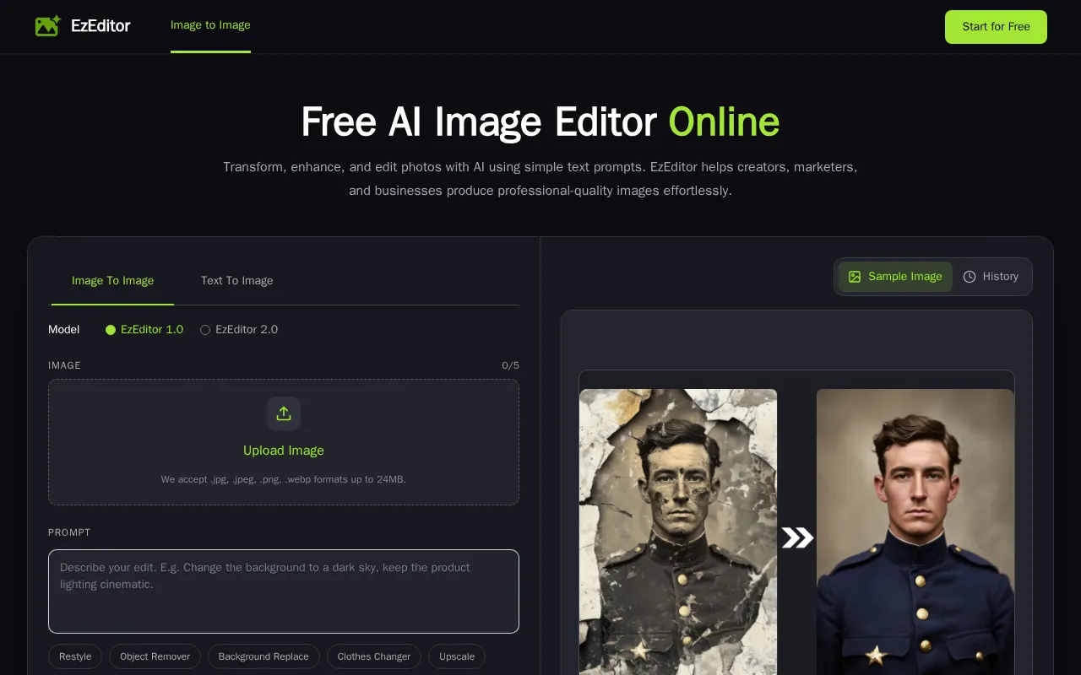Show the Sample Image view
The height and width of the screenshot is (675, 1081).
pos(895,277)
